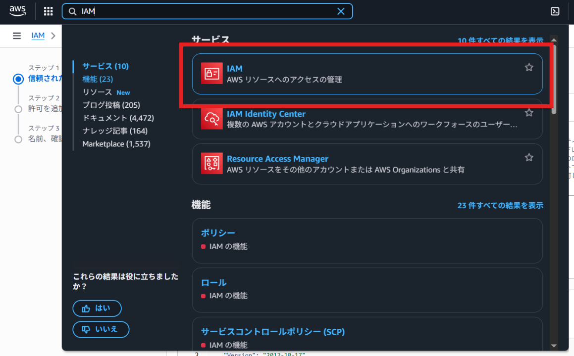Open IAM Identity Center result title

[266, 114]
